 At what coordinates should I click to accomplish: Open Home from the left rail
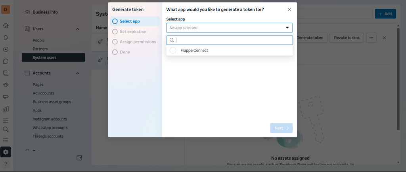[x=6, y=25]
